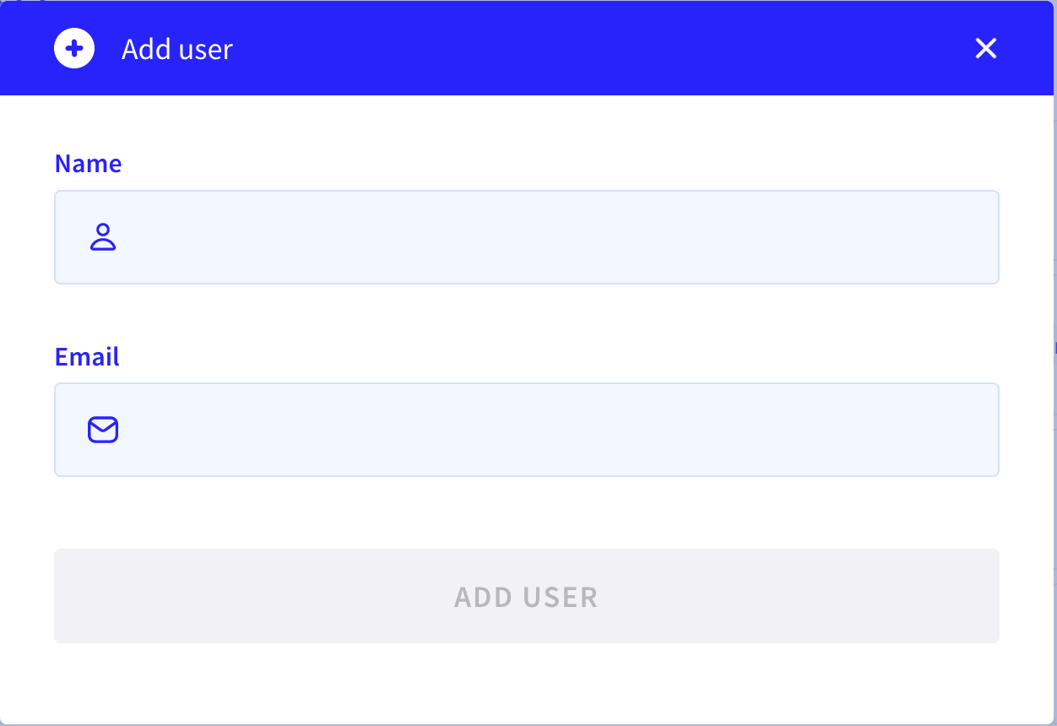Click the white space below ADD USER button

(x=527, y=682)
